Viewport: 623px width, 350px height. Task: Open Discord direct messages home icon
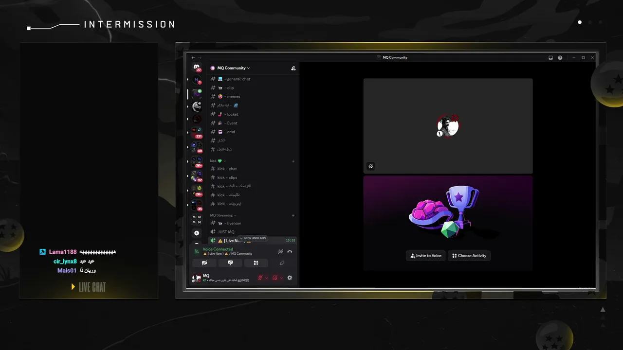[197, 68]
